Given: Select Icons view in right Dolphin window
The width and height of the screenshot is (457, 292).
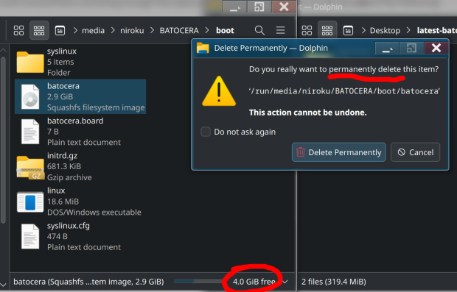Looking at the screenshot, I should pyautogui.click(x=307, y=30).
